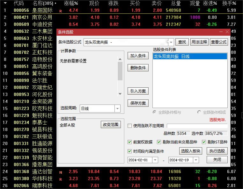
Task: Select stock row 002066 瑞泰科技
Action: pyautogui.click(x=121, y=185)
